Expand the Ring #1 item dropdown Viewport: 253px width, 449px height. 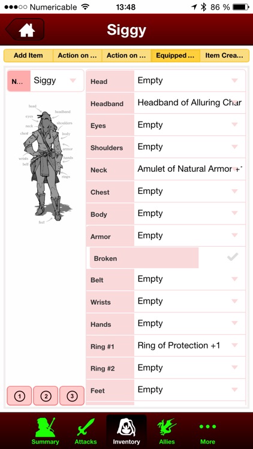pos(189,346)
